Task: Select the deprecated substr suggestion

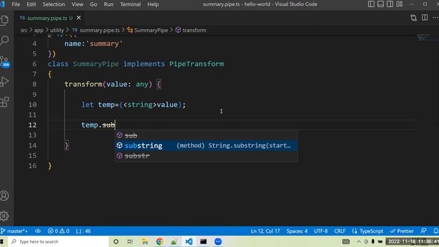Action: coord(206,156)
